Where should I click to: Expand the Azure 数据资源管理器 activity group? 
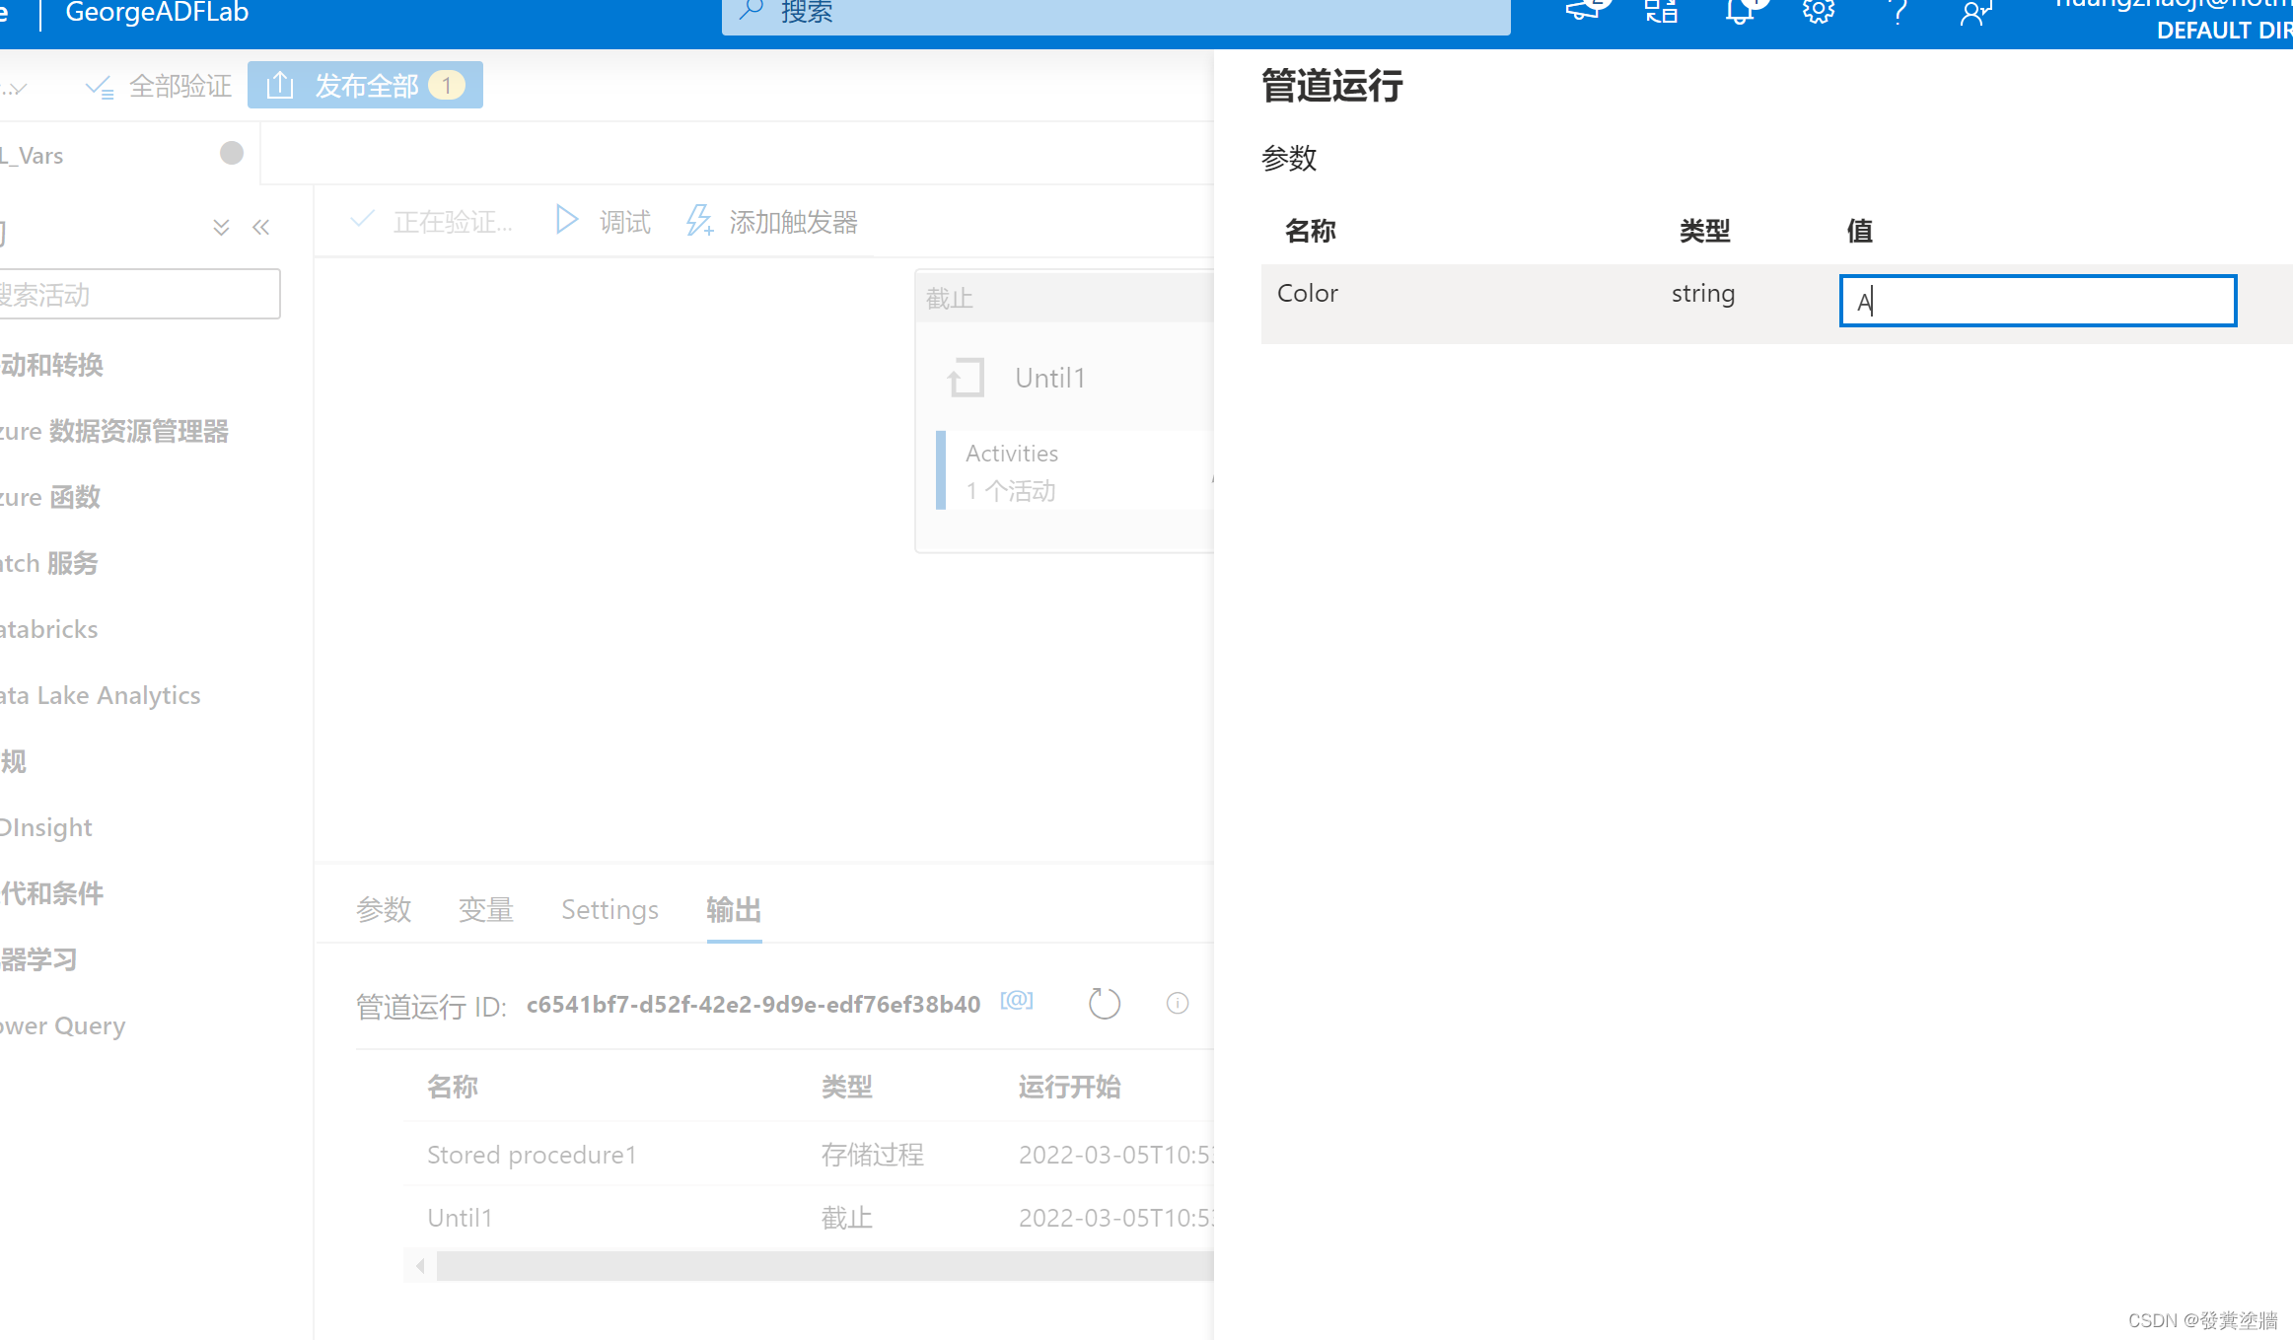114,431
